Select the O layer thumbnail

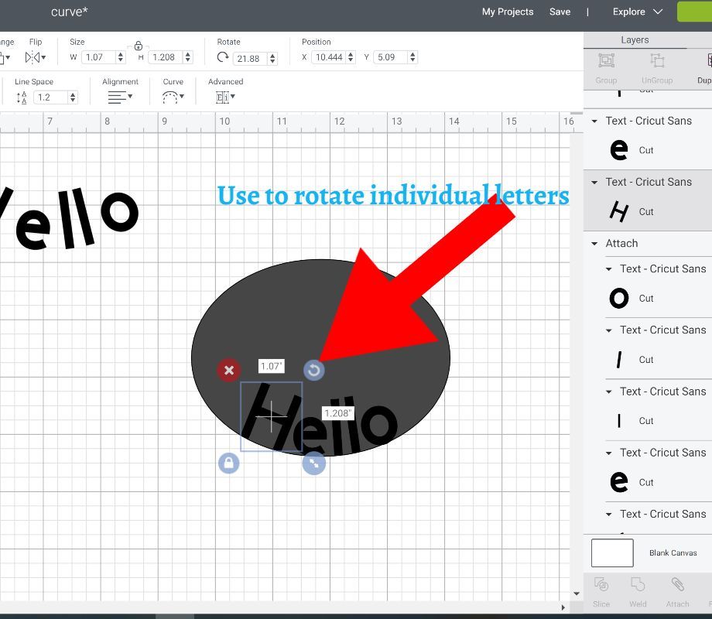pos(619,299)
